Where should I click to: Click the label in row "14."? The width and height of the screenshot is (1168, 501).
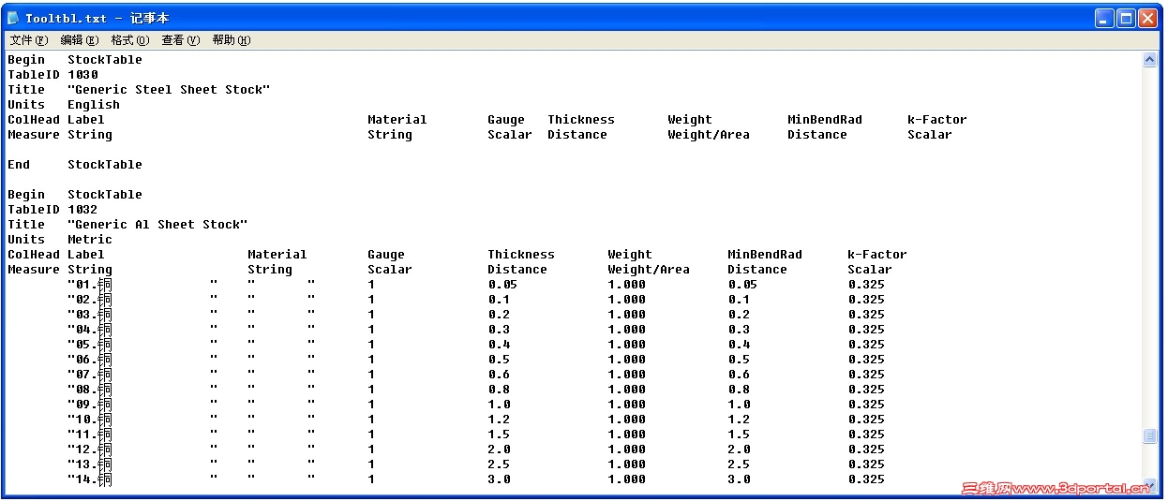pyautogui.click(x=90, y=479)
